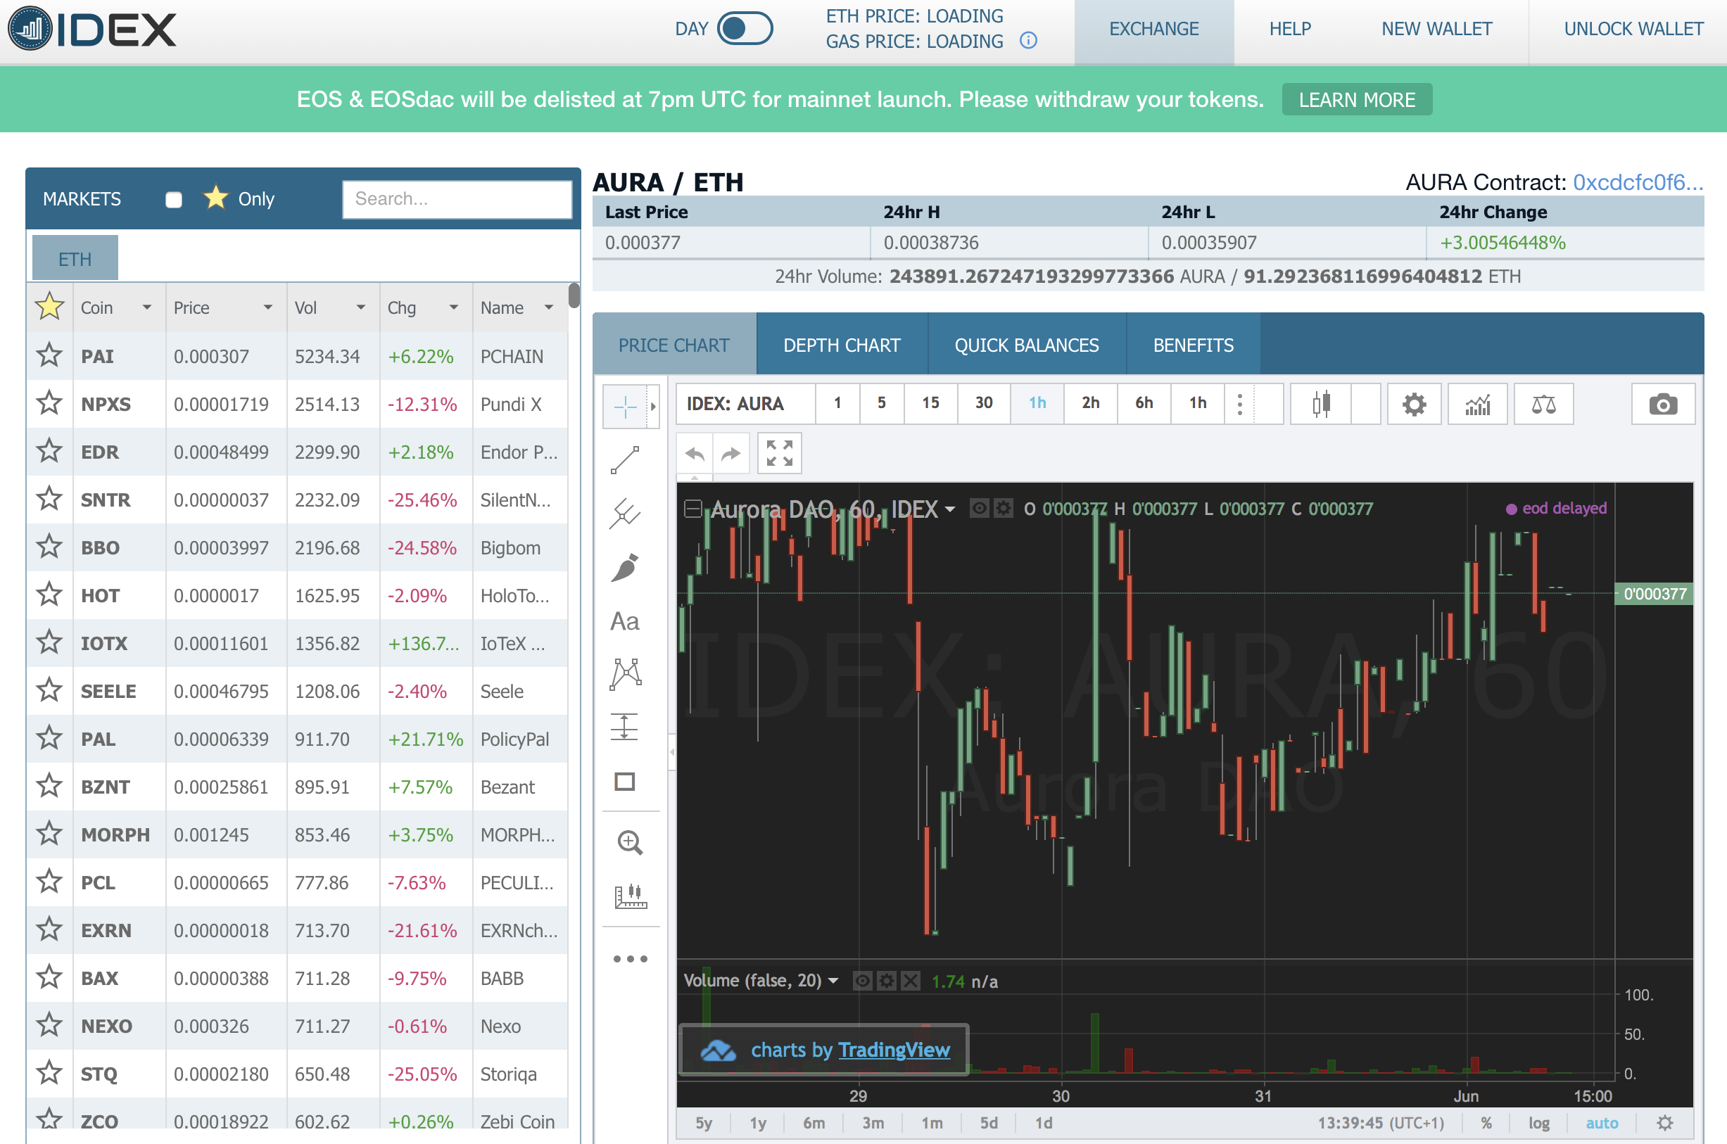Viewport: 1727px width, 1144px height.
Task: Toggle Volume indicator visibility eye
Action: tap(862, 981)
